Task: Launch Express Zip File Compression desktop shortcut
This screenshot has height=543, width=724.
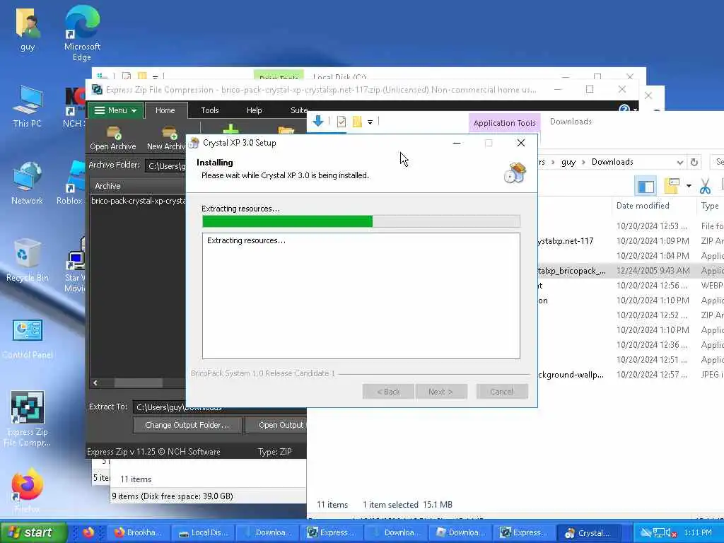Action: point(28,419)
